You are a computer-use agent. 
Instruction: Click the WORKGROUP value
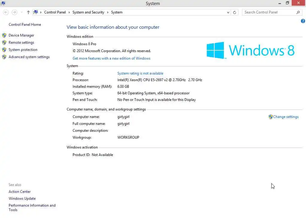tap(128, 137)
